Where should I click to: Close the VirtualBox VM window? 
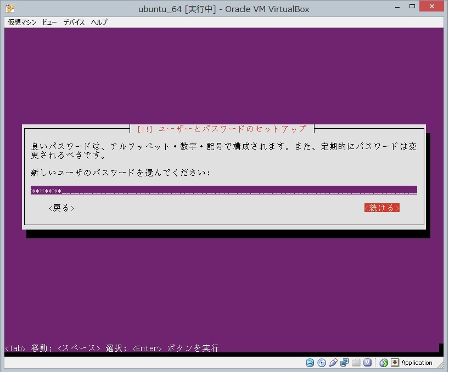pyautogui.click(x=432, y=6)
